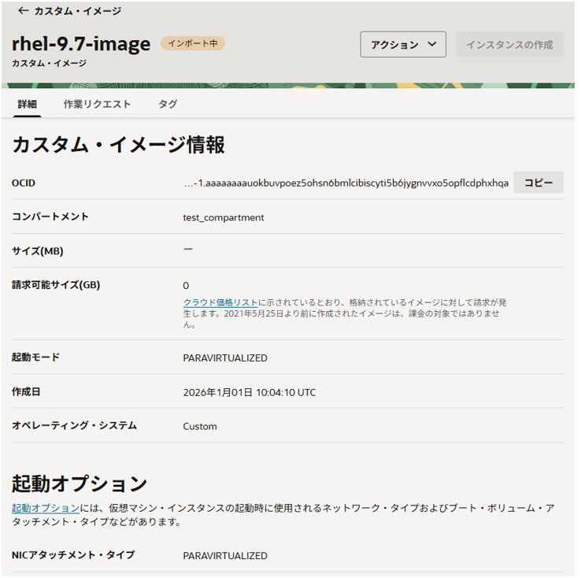Screen dimensions: 581x578
Task: Follow the 起動オプション hyperlink in description
Action: coord(46,509)
